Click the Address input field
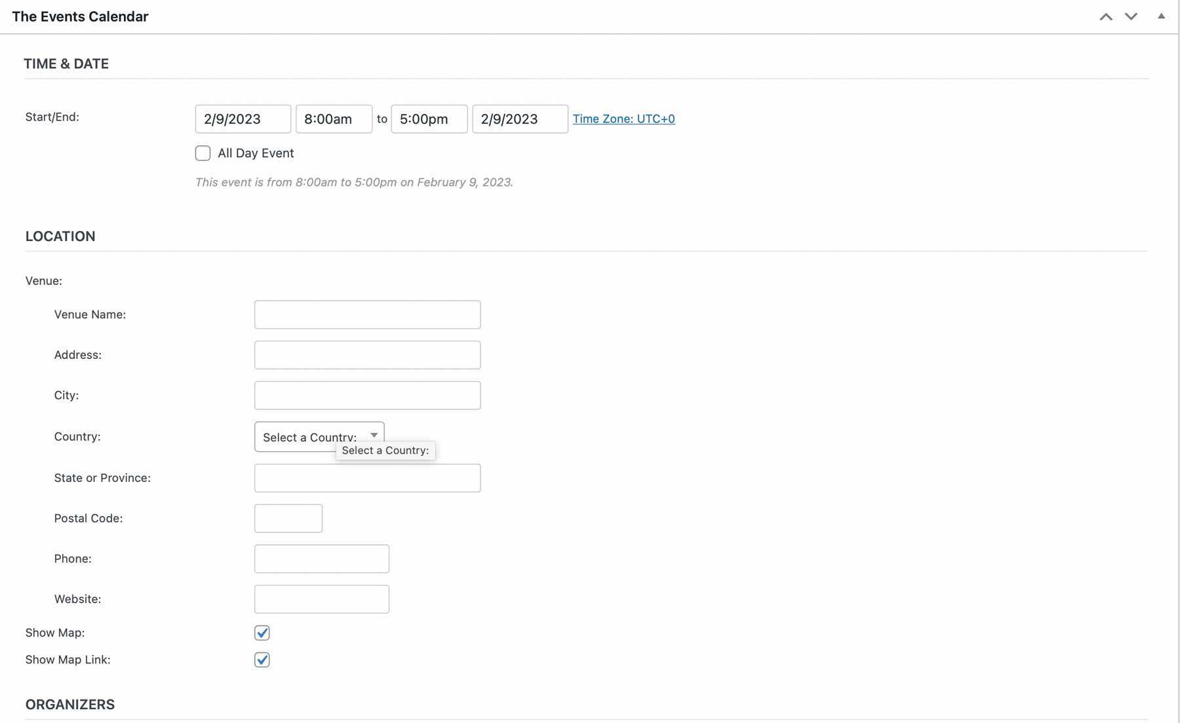This screenshot has height=723, width=1180. point(367,355)
